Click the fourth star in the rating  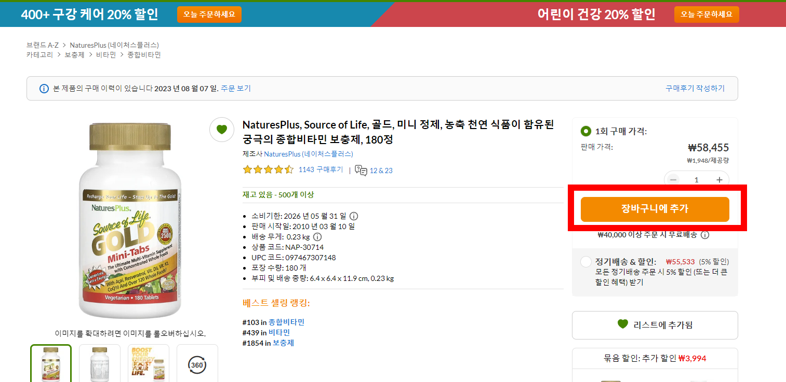[x=278, y=169]
